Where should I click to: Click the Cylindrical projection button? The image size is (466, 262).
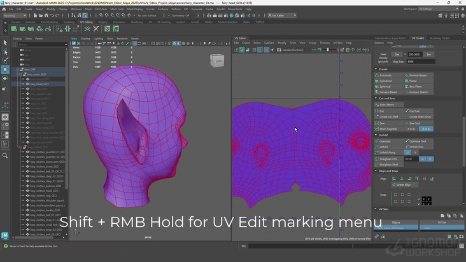(388, 81)
